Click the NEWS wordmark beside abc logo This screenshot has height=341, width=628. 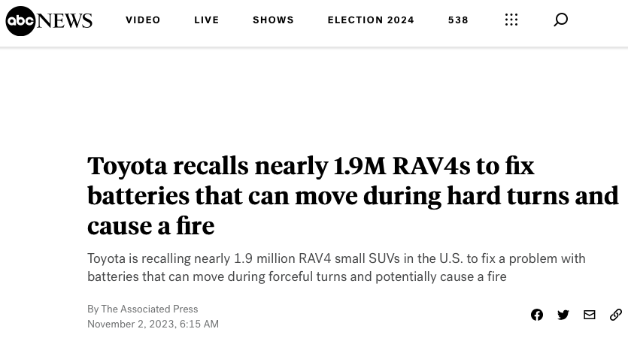point(65,21)
